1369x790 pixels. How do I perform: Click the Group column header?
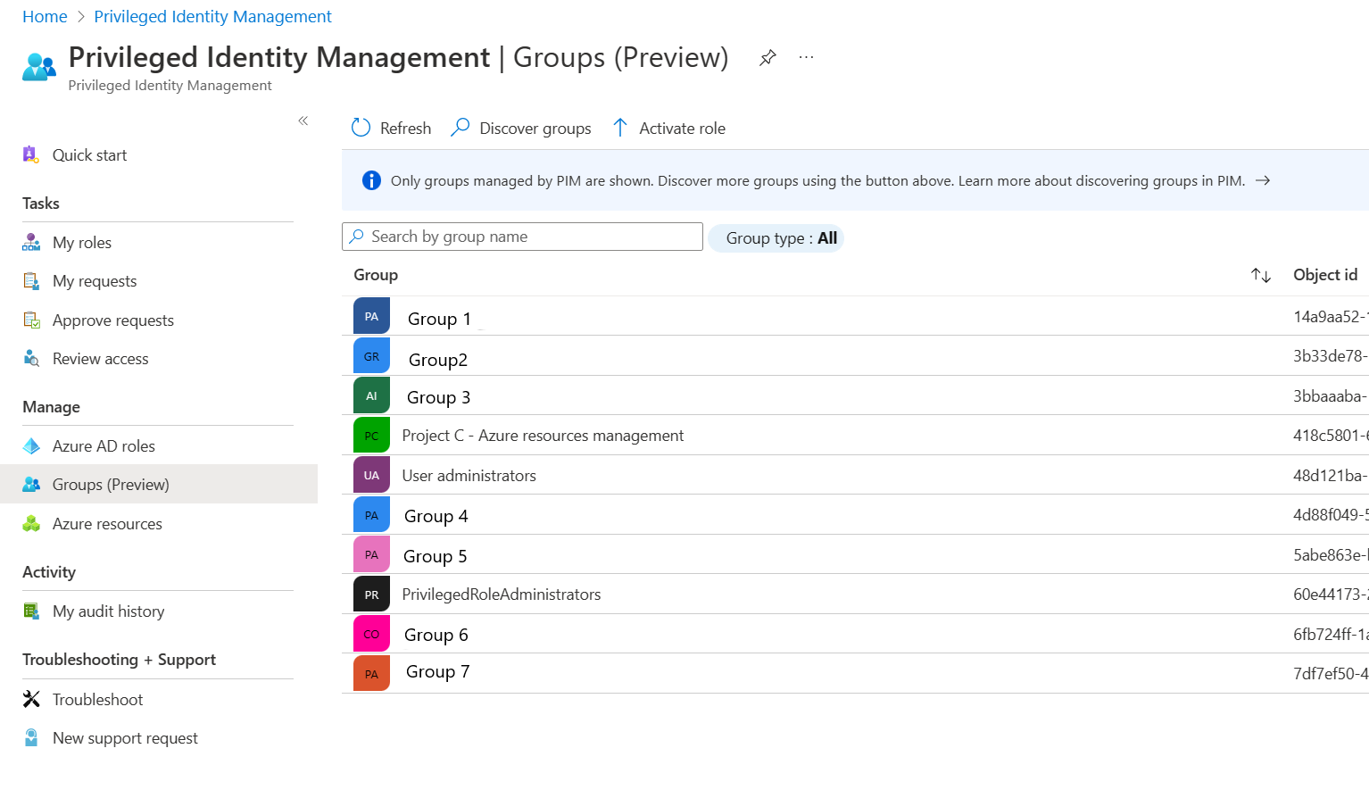click(376, 275)
